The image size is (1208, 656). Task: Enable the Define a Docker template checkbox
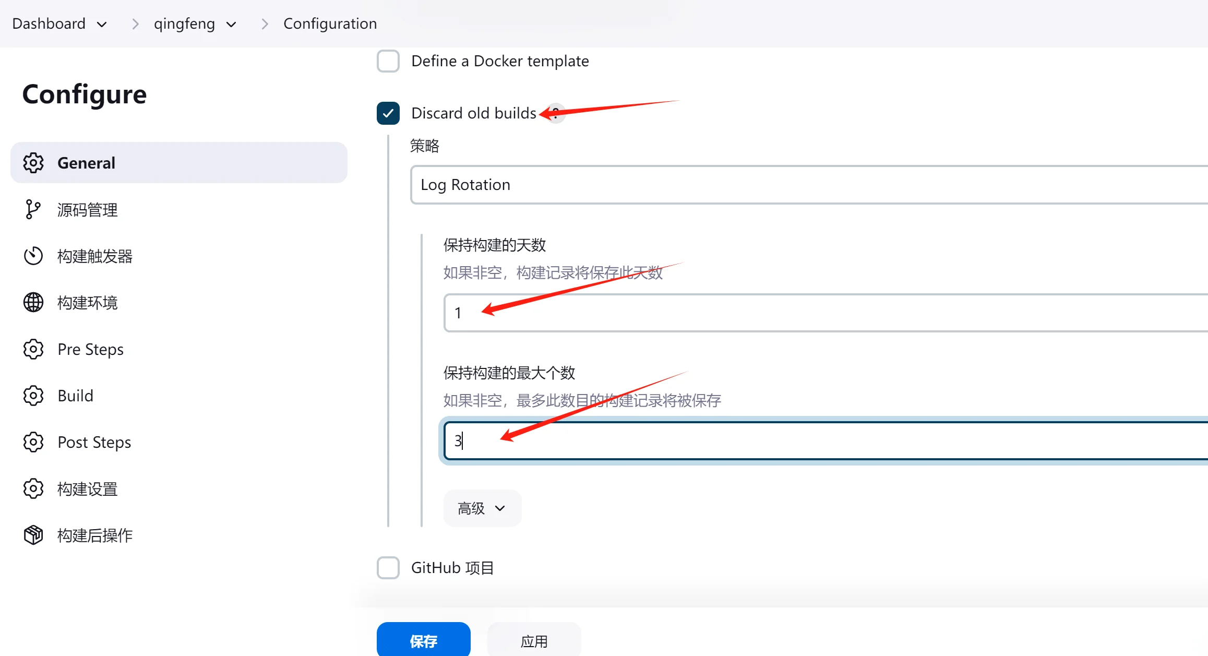point(388,61)
